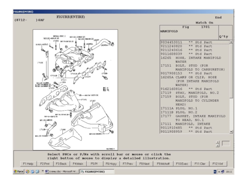Expand the quick launch overflow chevron

coord(43,171)
